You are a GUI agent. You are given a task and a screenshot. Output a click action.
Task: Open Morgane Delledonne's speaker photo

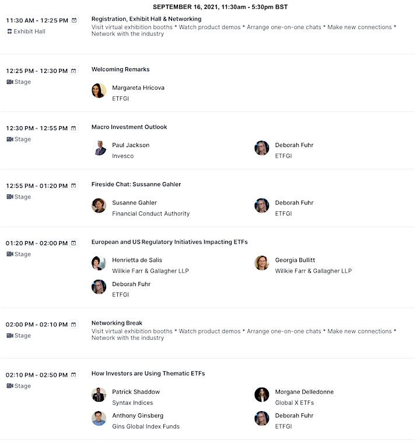coord(262,395)
